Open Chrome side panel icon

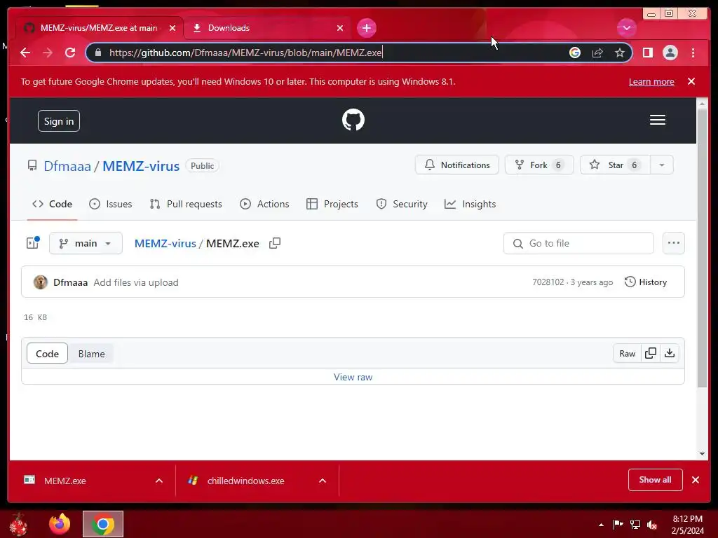(x=647, y=53)
